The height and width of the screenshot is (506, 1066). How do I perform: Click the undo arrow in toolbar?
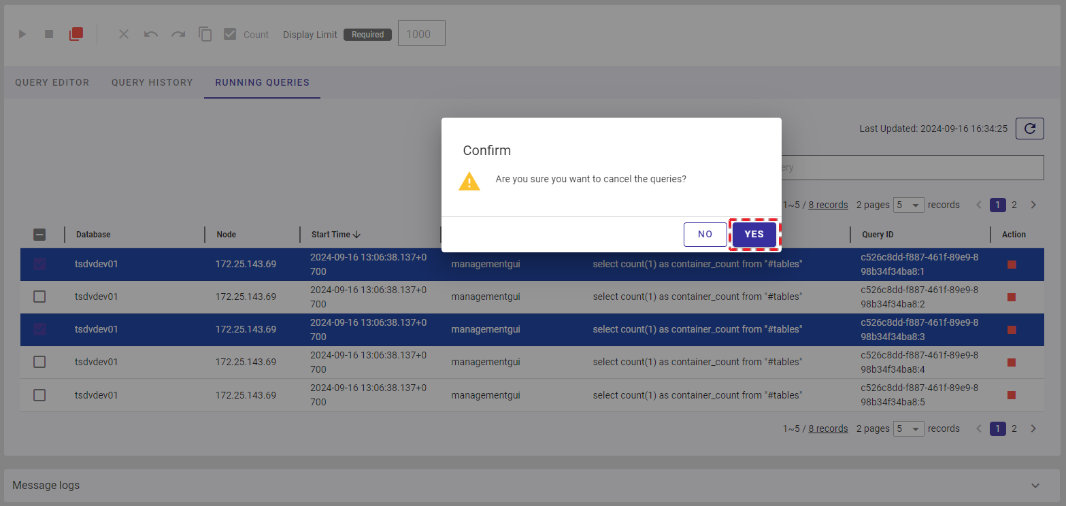point(151,34)
